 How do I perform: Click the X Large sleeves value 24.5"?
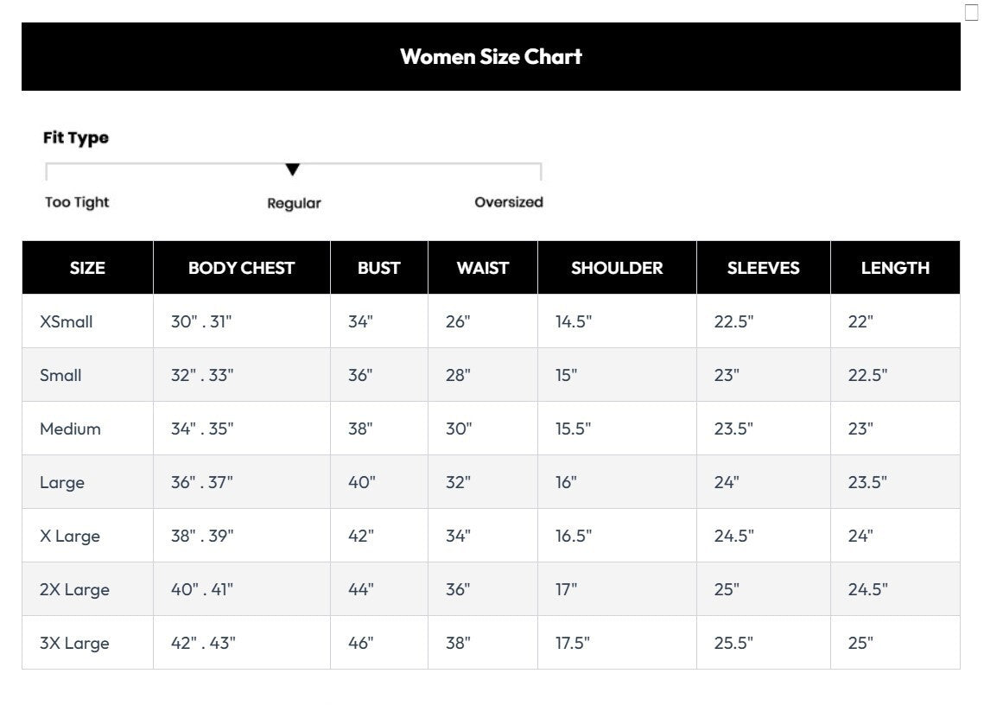(x=733, y=536)
